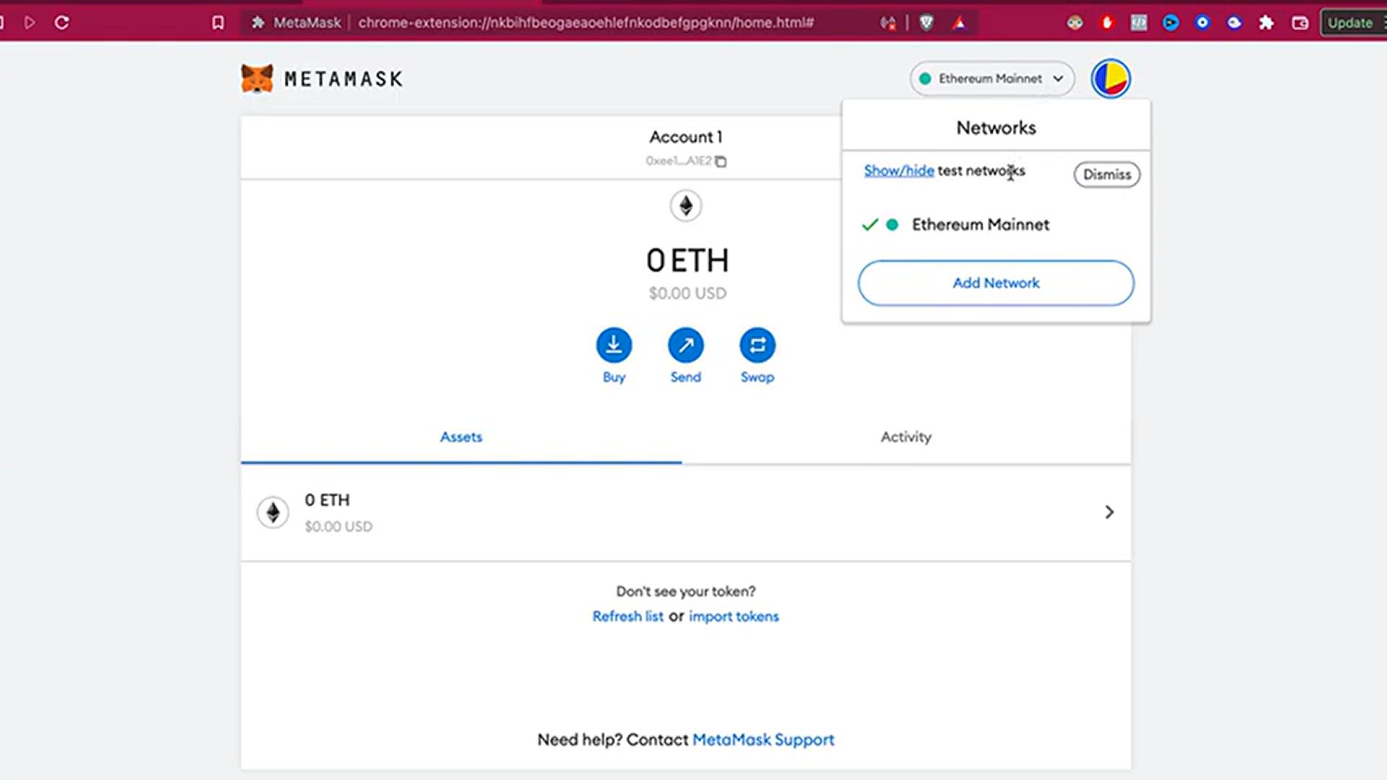
Task: Click the $0.00 USD balance under 0 ETH
Action: pos(687,293)
